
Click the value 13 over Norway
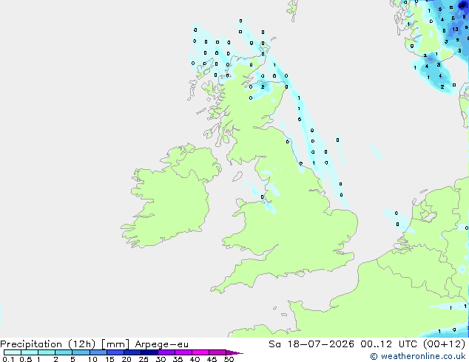[455, 30]
